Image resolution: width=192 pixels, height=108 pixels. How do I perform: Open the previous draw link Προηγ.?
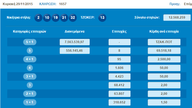click(x=175, y=4)
